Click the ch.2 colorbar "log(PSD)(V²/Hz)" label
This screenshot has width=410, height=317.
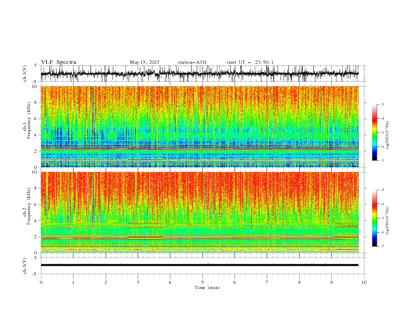[388, 221]
